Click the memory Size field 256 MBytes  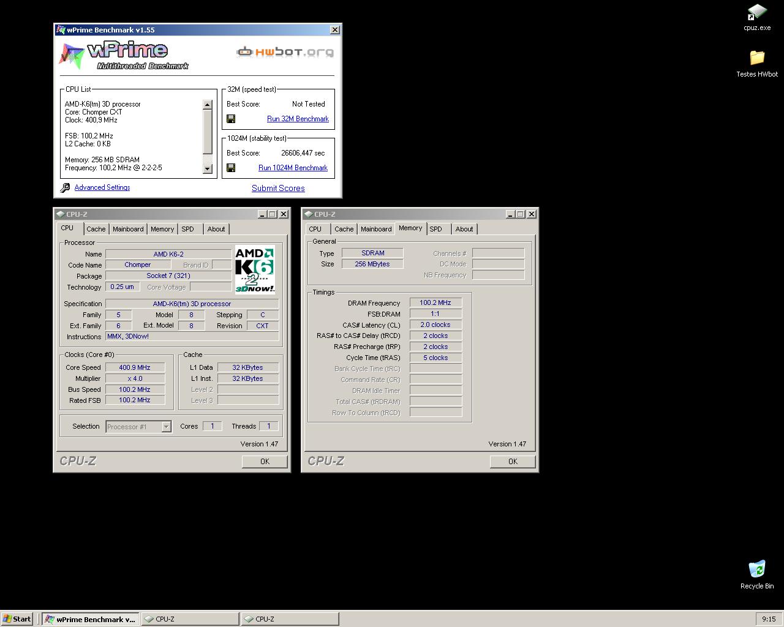pos(372,264)
